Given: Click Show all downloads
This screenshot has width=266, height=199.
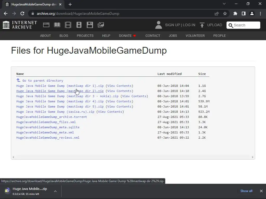Looking at the screenshot, I should (246, 191).
